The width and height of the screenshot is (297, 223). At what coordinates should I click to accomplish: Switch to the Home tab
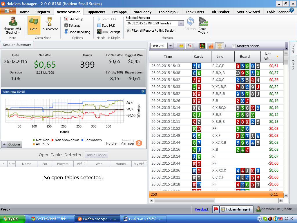point(25,12)
